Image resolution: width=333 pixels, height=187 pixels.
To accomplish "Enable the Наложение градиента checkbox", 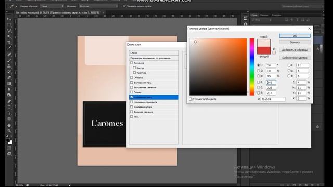I will click(132, 102).
